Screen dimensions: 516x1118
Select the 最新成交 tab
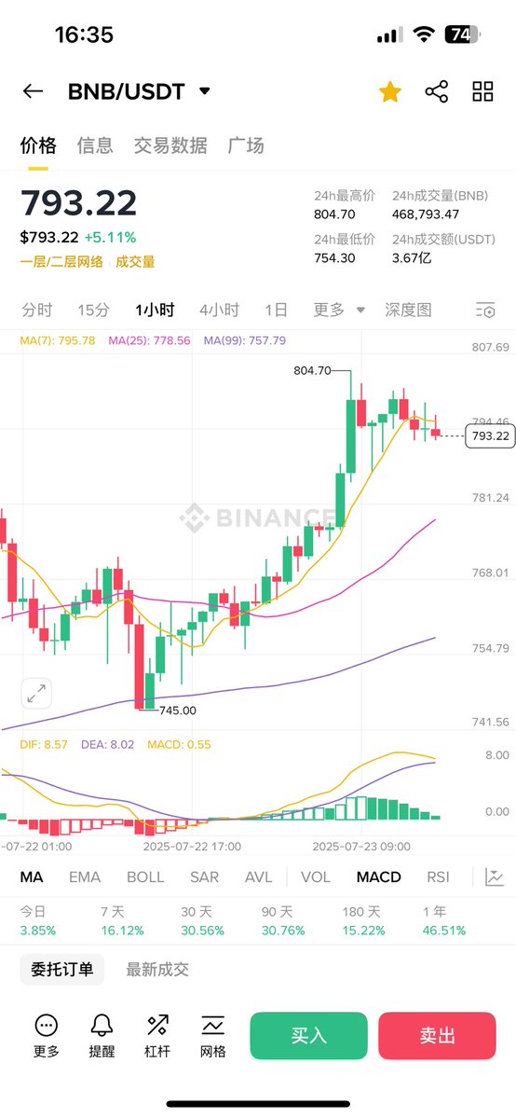point(157,970)
